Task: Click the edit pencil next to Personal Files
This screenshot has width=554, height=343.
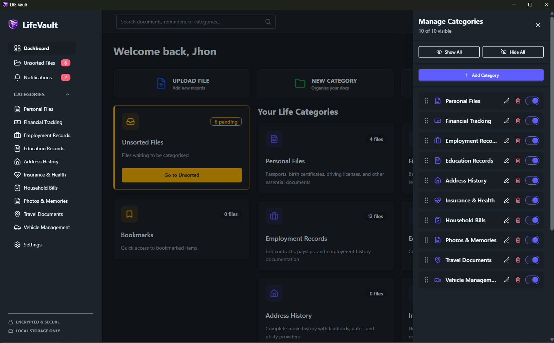Action: (506, 101)
